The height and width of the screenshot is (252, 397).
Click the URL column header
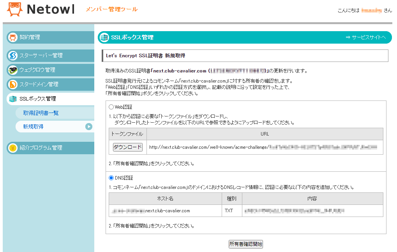(265, 134)
